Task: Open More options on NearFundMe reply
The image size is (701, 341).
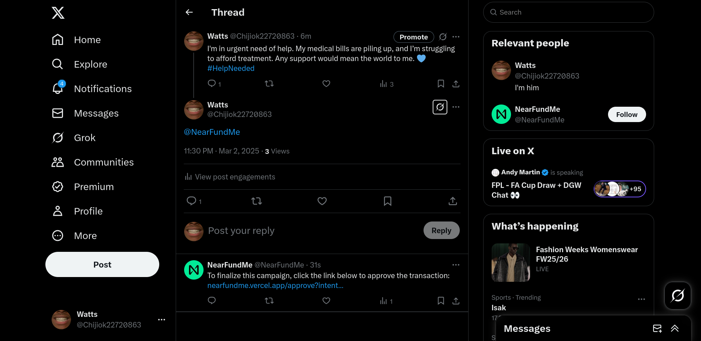Action: (456, 265)
